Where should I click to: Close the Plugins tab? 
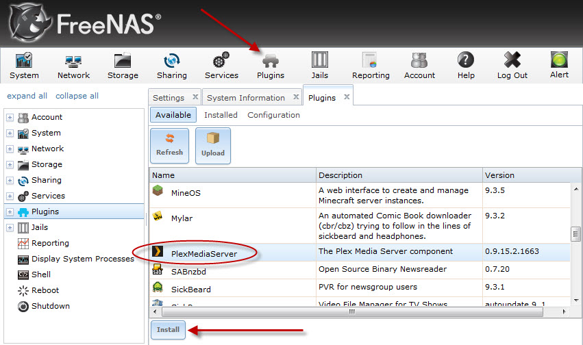coord(347,97)
